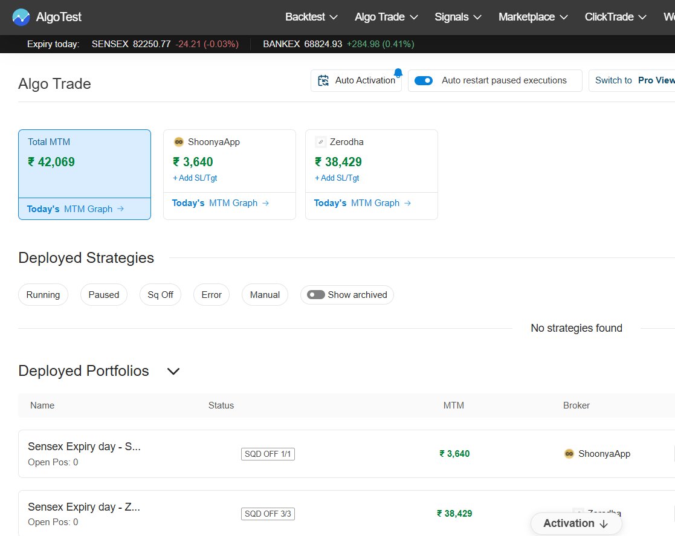Click ShoonyaApp Today's MTM Graph arrow
Viewport: 675px width, 536px height.
point(266,203)
